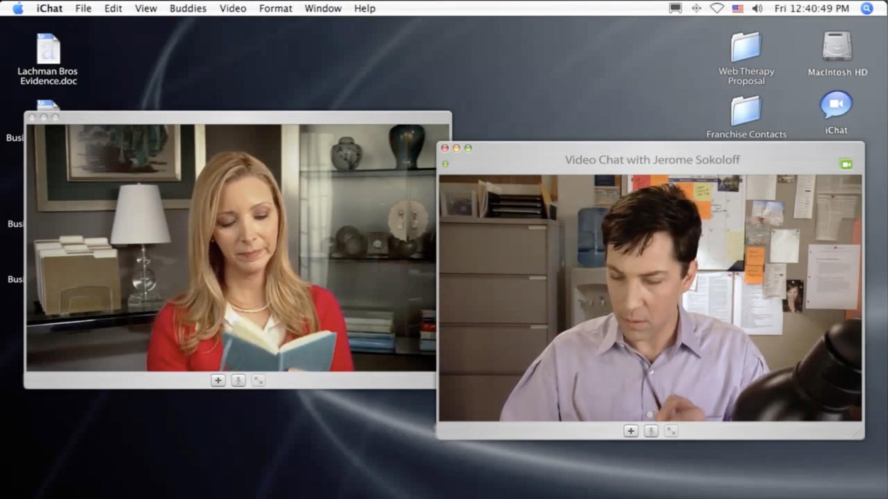Select partially hidden doc icon below Lachman file
This screenshot has width=888, height=499.
click(48, 105)
